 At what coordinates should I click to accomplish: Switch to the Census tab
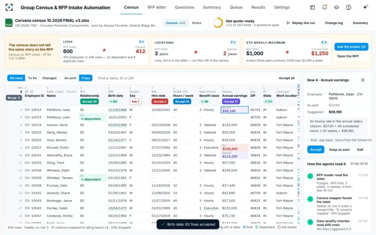tap(131, 7)
